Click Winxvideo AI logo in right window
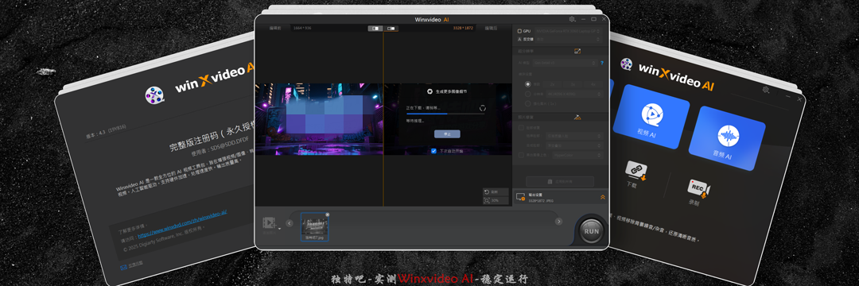The image size is (859, 286). coord(667,75)
